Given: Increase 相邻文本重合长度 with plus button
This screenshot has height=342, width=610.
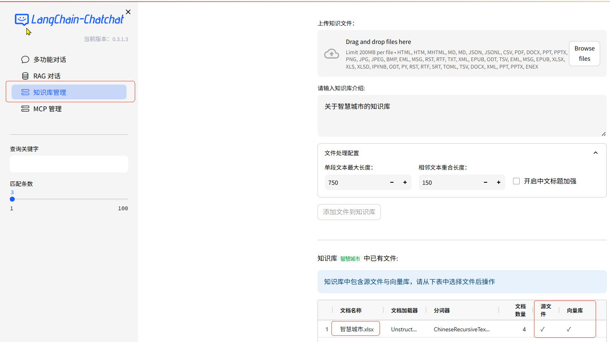Looking at the screenshot, I should click(x=498, y=182).
